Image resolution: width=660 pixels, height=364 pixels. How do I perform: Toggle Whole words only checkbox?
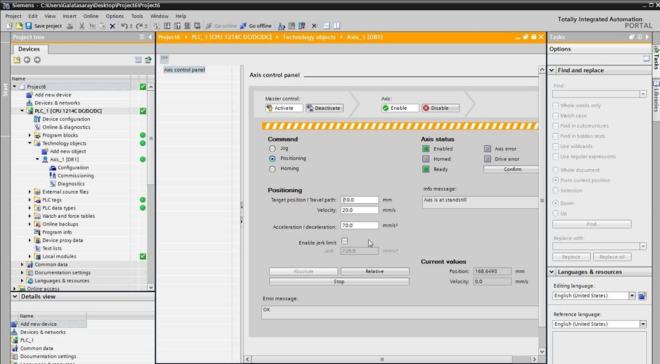(556, 106)
